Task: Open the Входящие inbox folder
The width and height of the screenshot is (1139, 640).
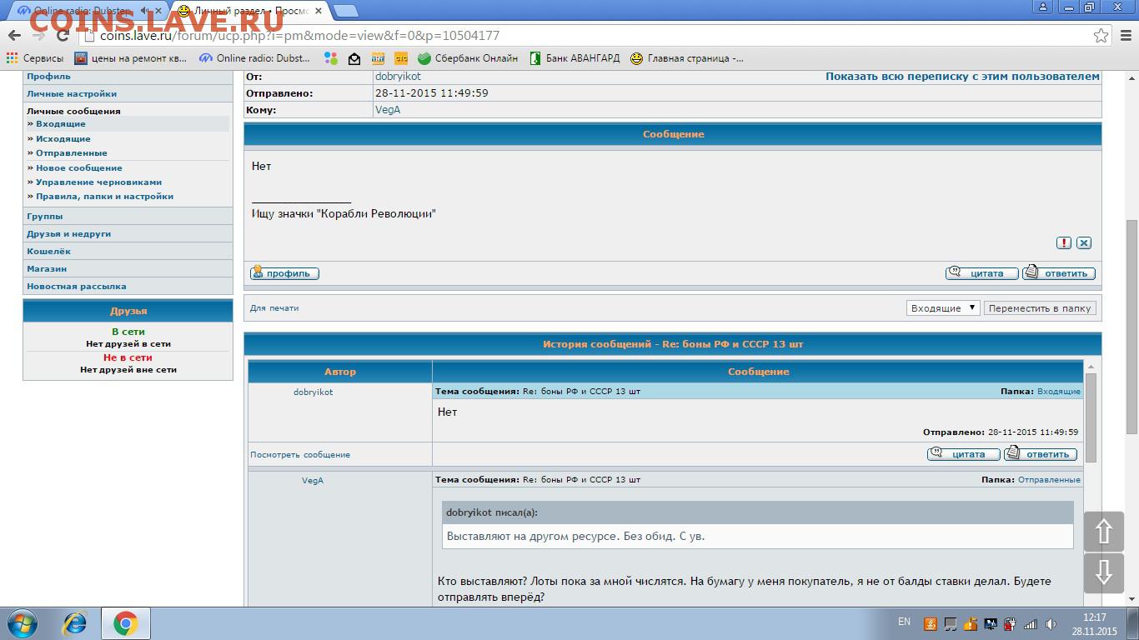Action: tap(60, 124)
